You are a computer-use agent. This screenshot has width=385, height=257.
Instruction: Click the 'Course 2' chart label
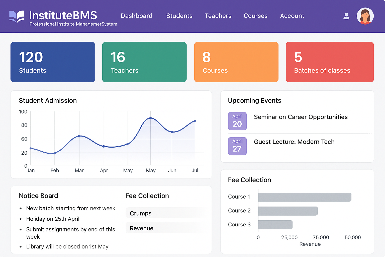click(239, 211)
